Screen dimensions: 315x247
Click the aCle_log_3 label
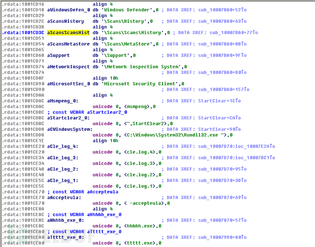click(63, 158)
